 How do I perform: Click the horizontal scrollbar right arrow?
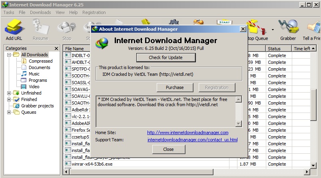pyautogui.click(x=307, y=172)
